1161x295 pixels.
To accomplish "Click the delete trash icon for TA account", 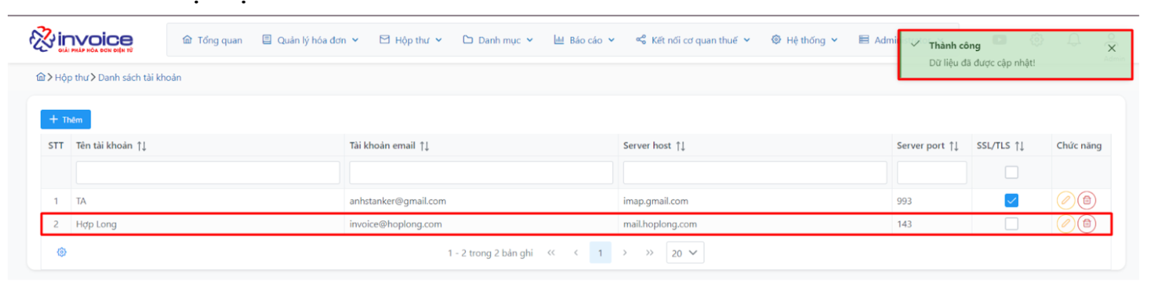I will click(x=1087, y=200).
